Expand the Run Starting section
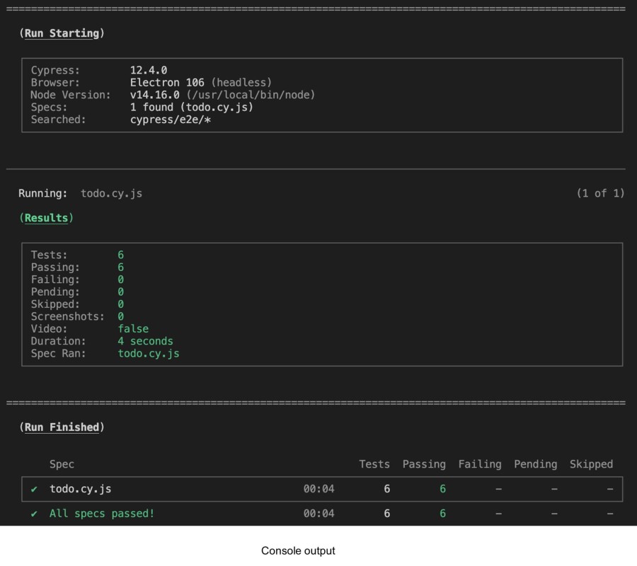637x566 pixels. pyautogui.click(x=63, y=33)
